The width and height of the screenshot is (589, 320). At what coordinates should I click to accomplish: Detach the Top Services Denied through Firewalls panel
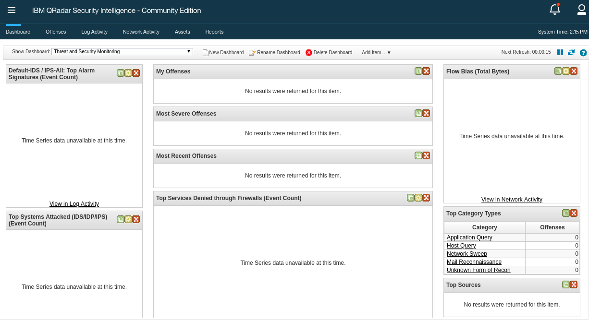click(x=411, y=198)
